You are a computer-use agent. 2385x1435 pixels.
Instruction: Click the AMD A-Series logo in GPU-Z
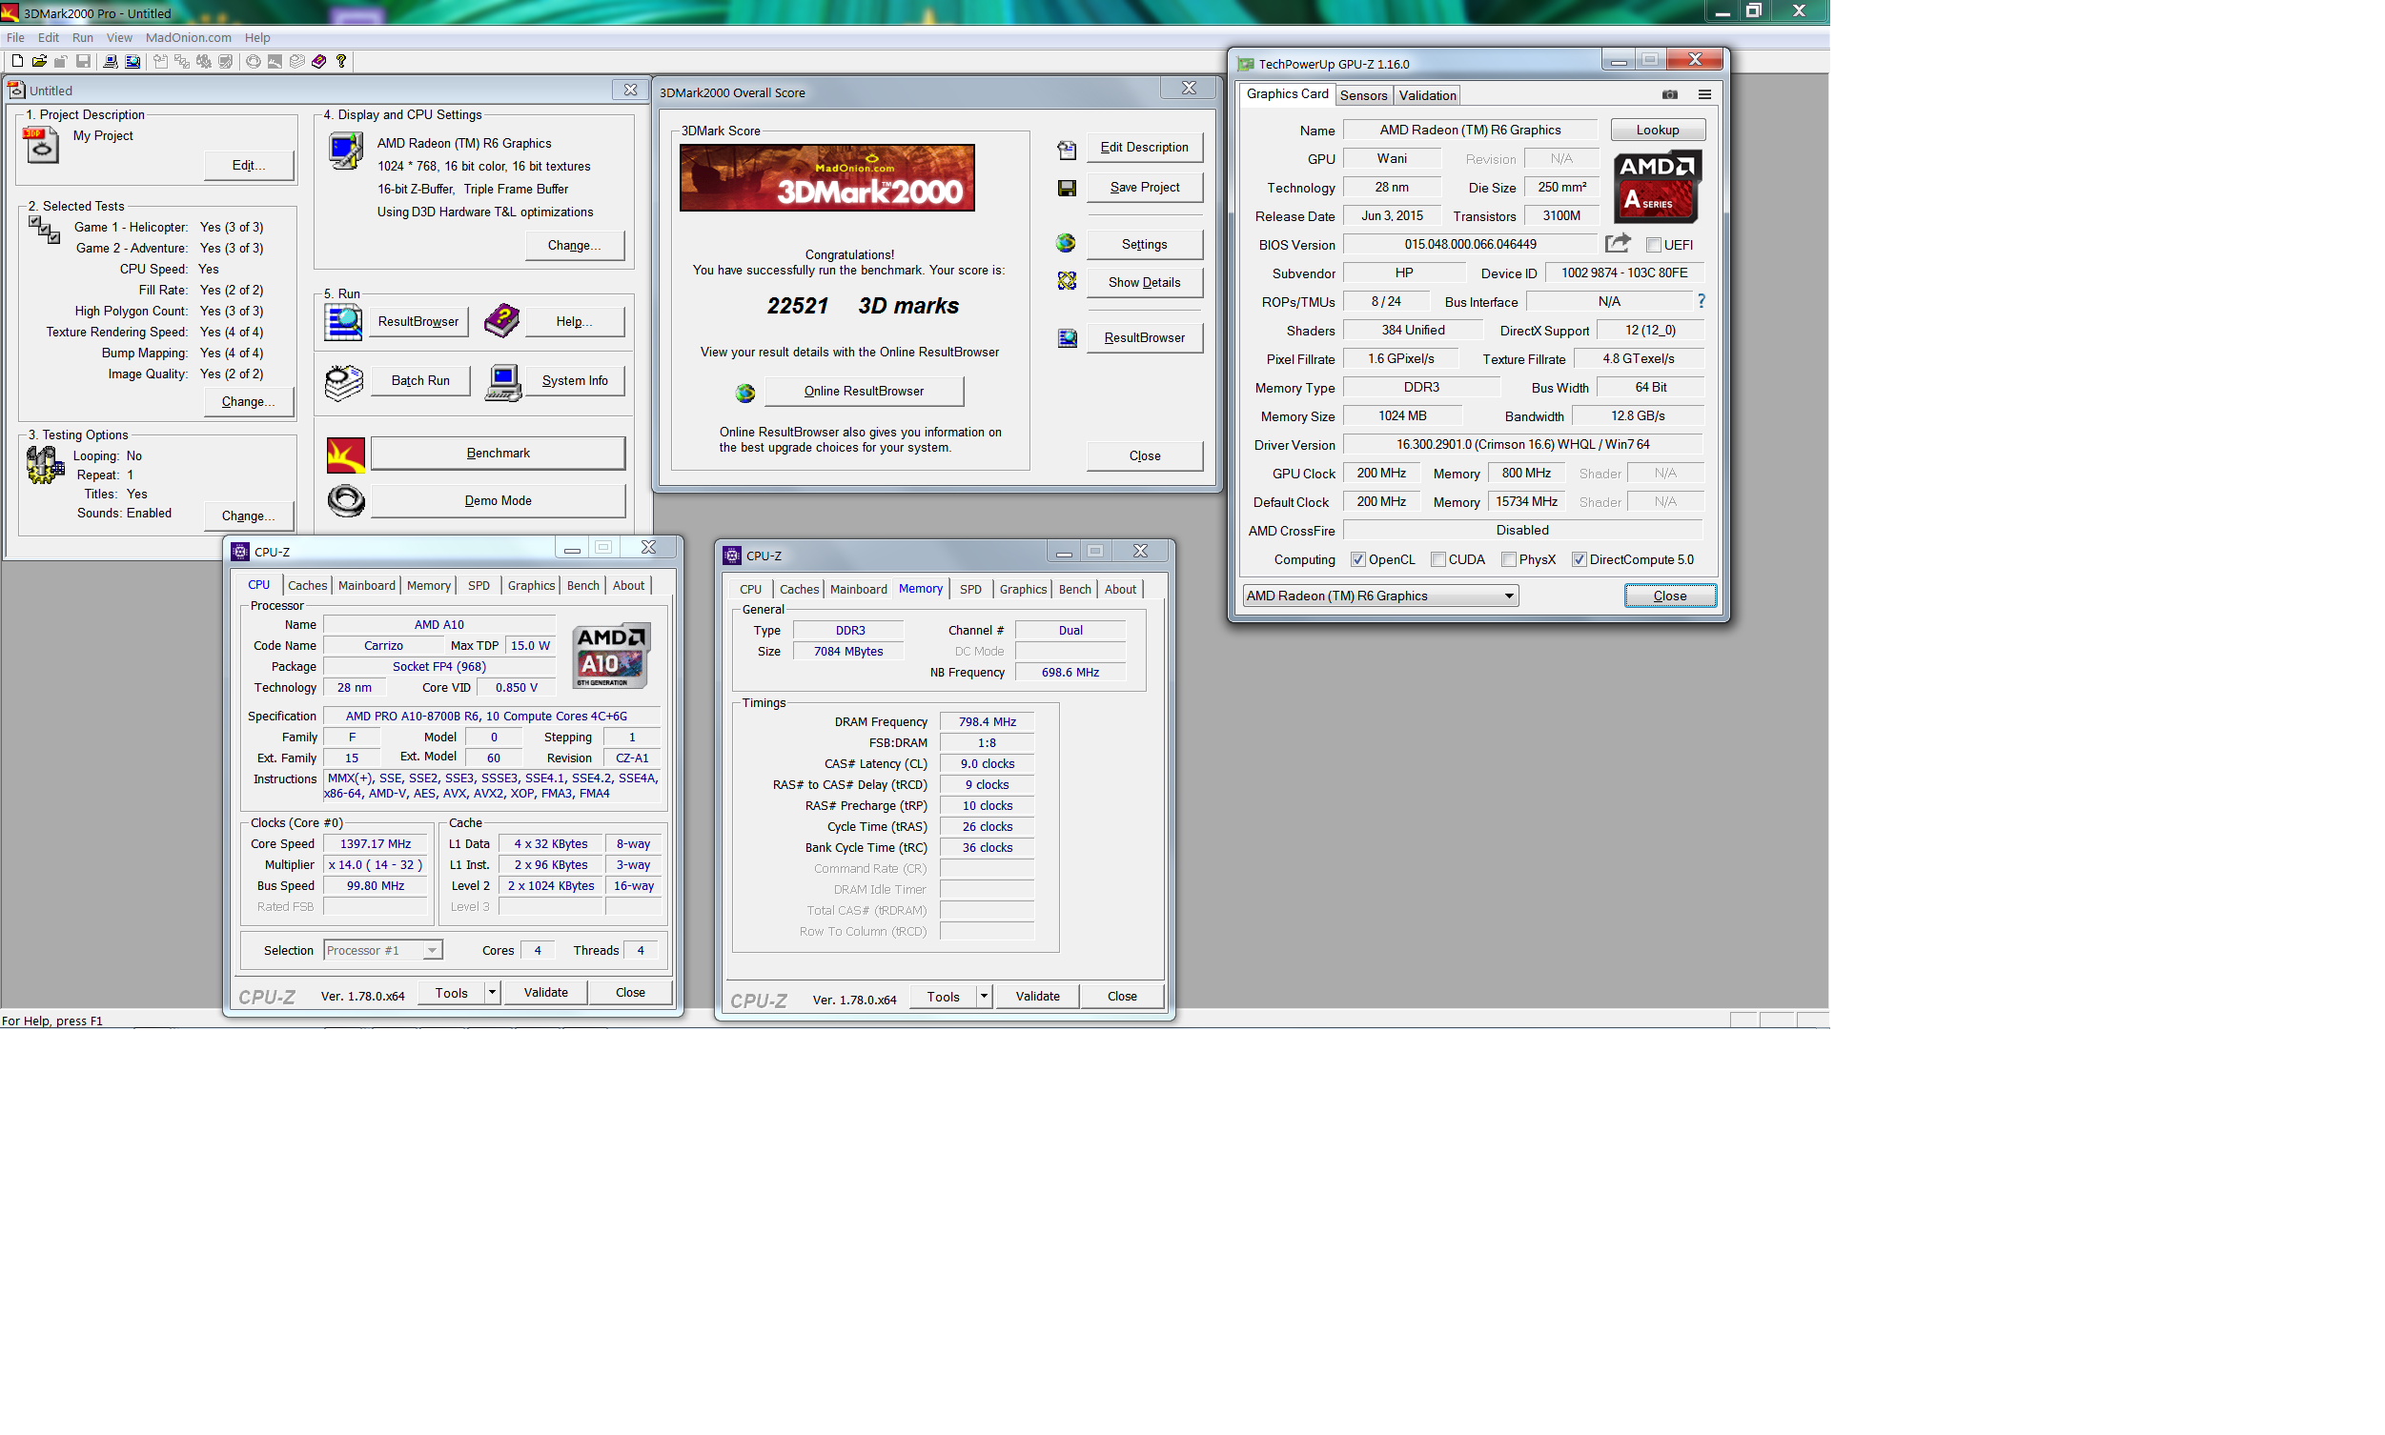point(1658,187)
